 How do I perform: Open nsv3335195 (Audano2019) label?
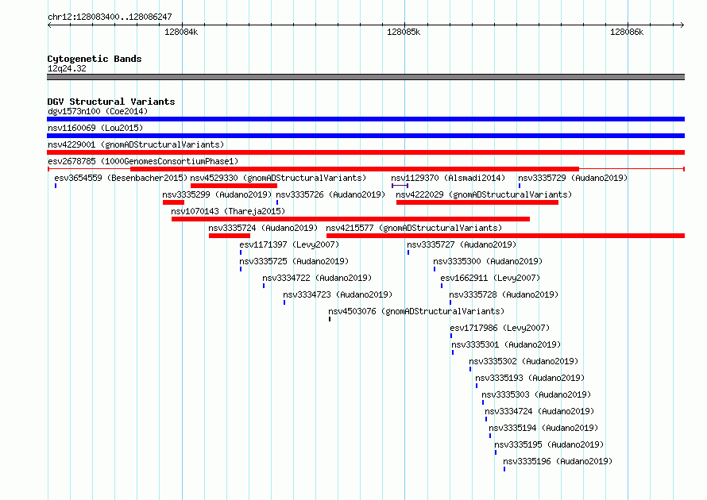(x=549, y=444)
